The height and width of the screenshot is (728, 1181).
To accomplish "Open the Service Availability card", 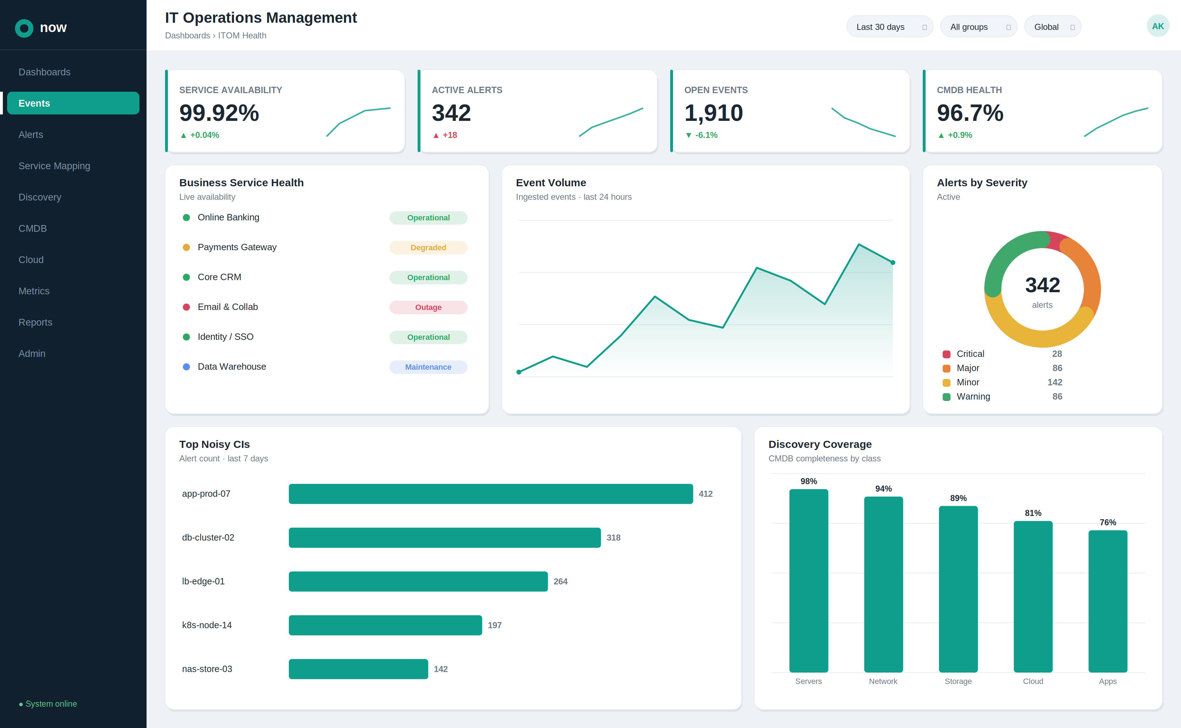I will coord(285,111).
